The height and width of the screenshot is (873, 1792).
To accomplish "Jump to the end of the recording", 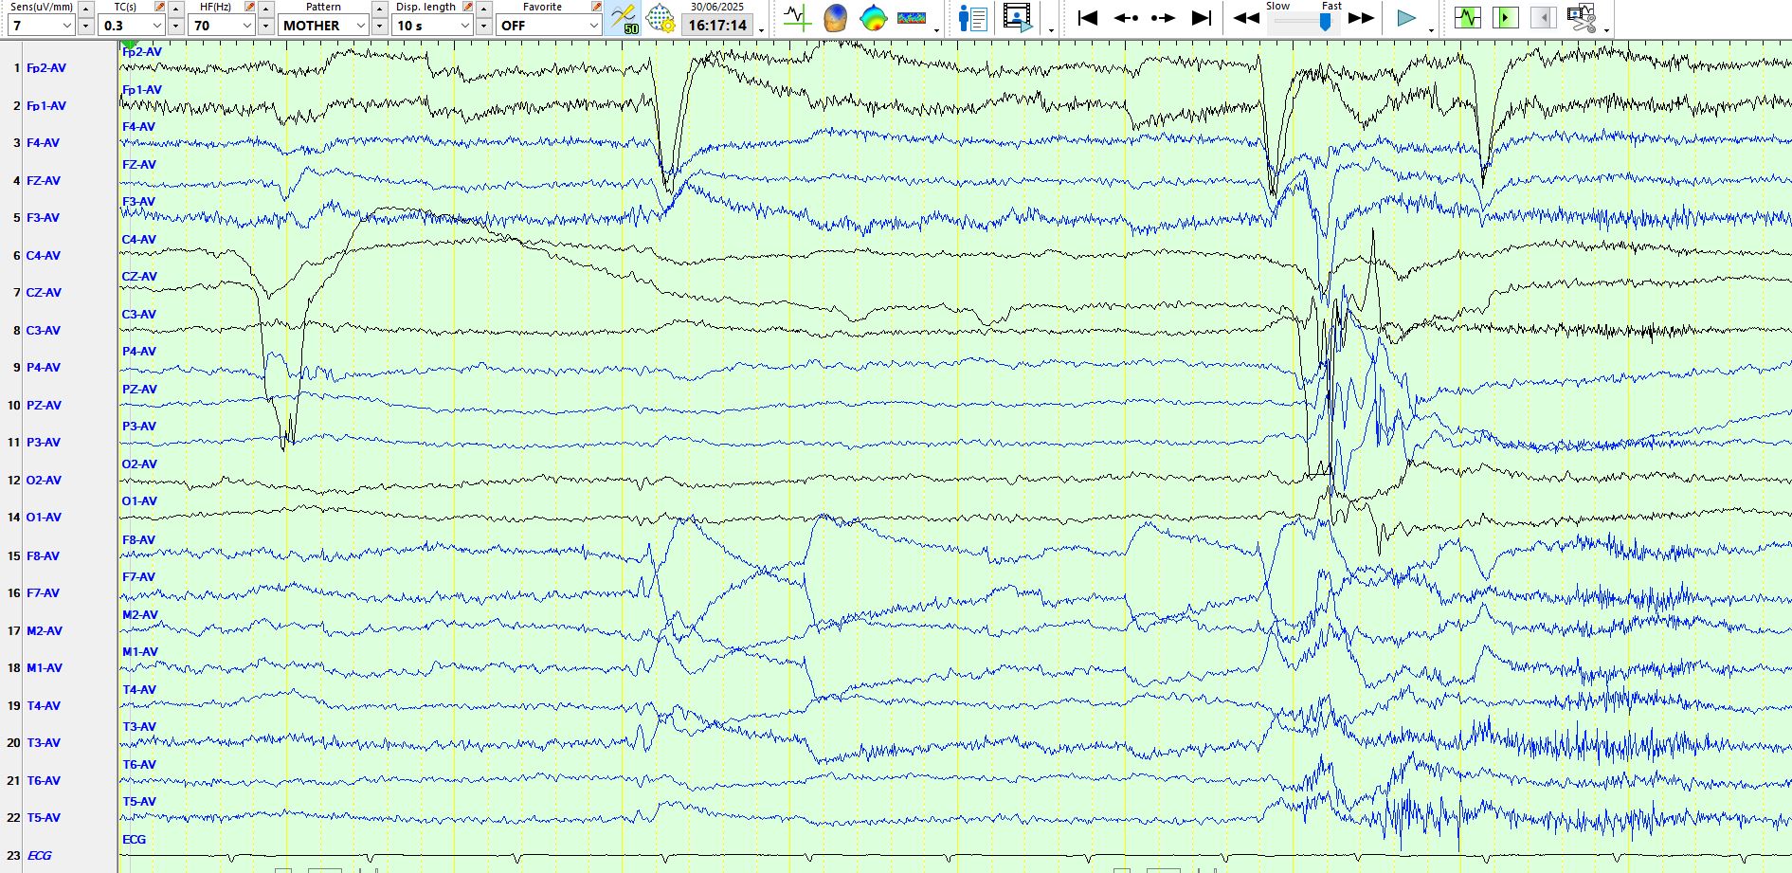I will [x=1202, y=18].
